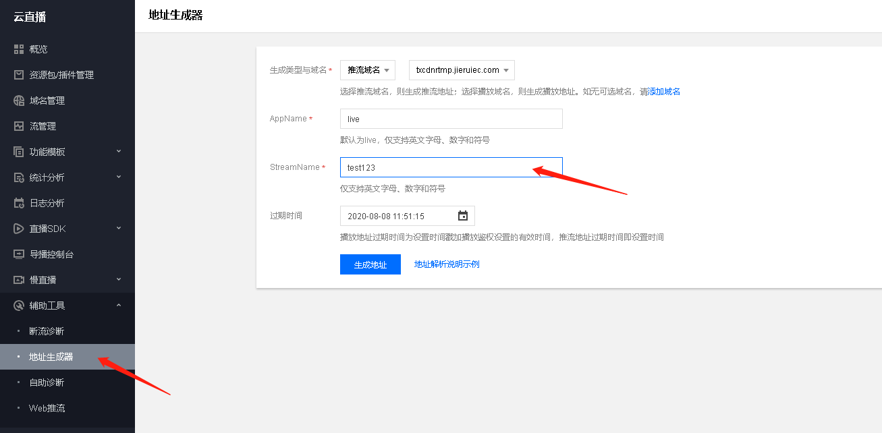Open Web推流 in the sidebar
The height and width of the screenshot is (433, 882).
[x=67, y=408]
